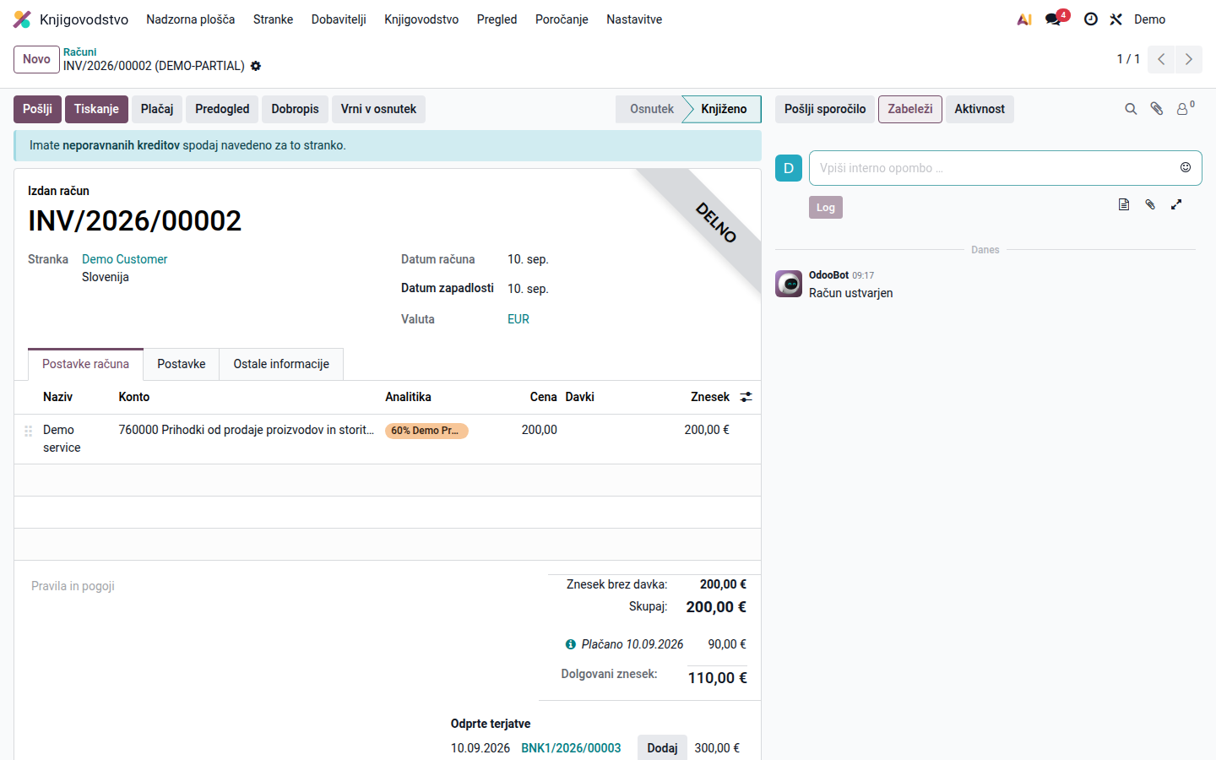Open the document template icon in the composer
This screenshot has width=1216, height=760.
tap(1124, 204)
